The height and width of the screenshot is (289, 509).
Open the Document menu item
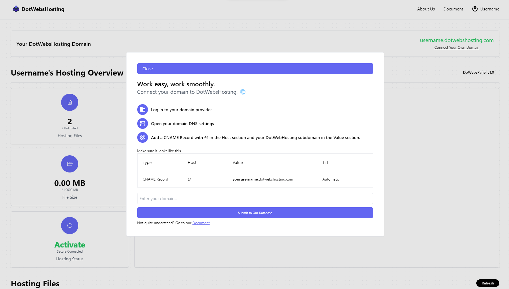(453, 9)
